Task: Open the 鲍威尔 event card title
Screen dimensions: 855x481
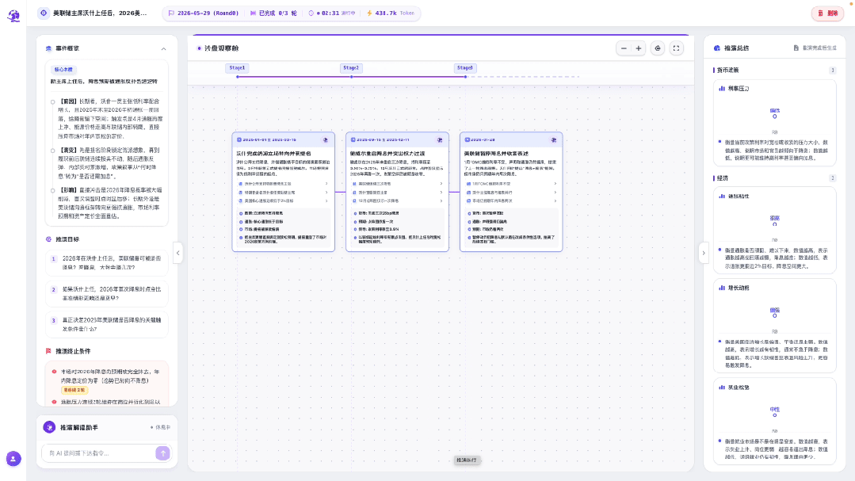Action: 387,154
